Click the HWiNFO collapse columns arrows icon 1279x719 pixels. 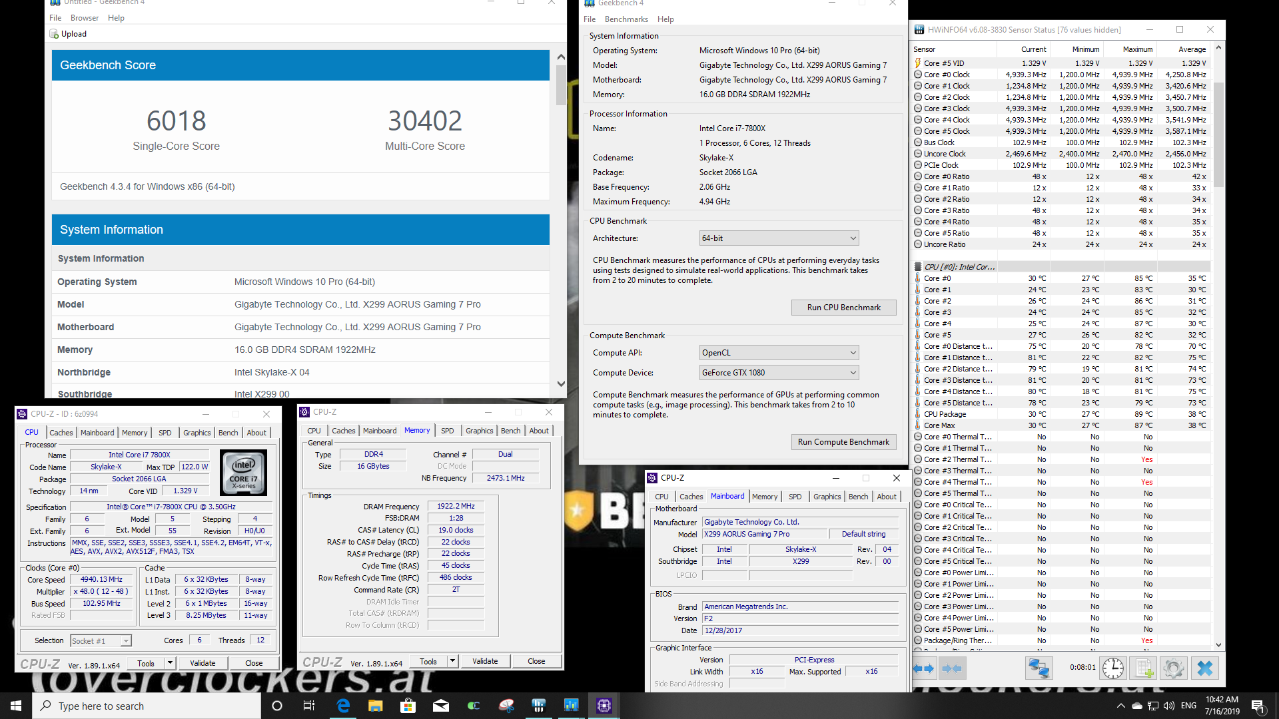(x=952, y=668)
